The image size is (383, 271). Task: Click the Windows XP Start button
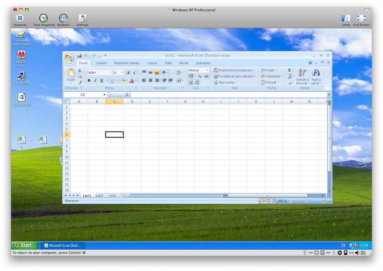(24, 245)
